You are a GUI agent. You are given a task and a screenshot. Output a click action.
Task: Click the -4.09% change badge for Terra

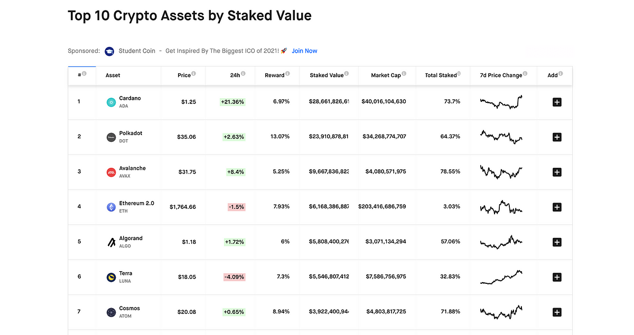[x=234, y=277]
